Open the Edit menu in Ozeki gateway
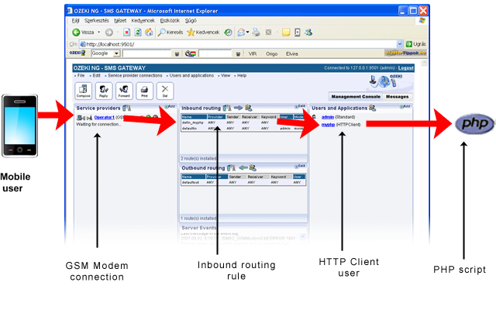Screen dimensions: 496x310 pyautogui.click(x=96, y=76)
